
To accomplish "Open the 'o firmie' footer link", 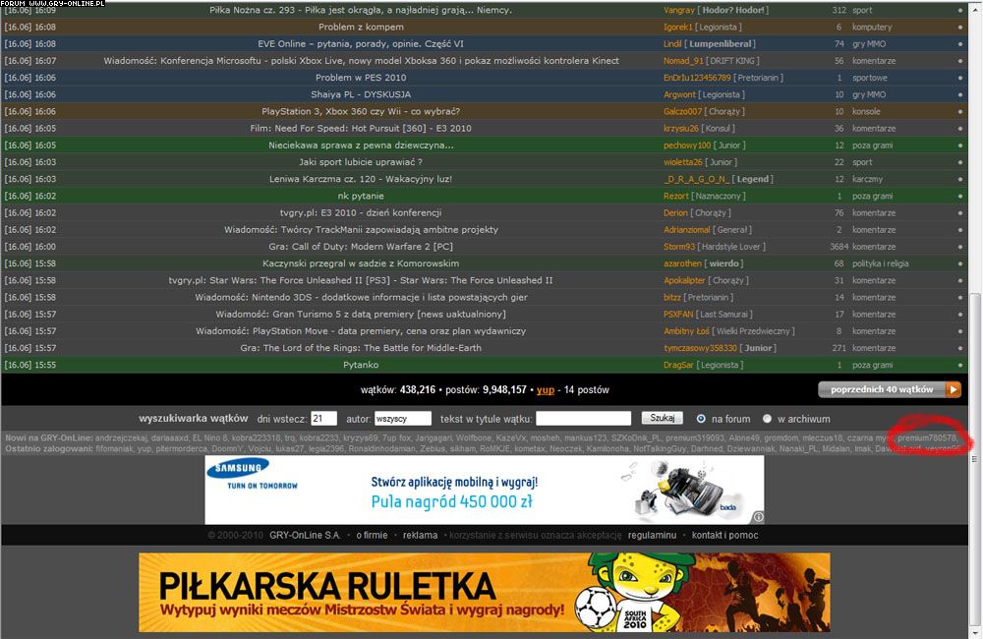I will click(x=372, y=535).
